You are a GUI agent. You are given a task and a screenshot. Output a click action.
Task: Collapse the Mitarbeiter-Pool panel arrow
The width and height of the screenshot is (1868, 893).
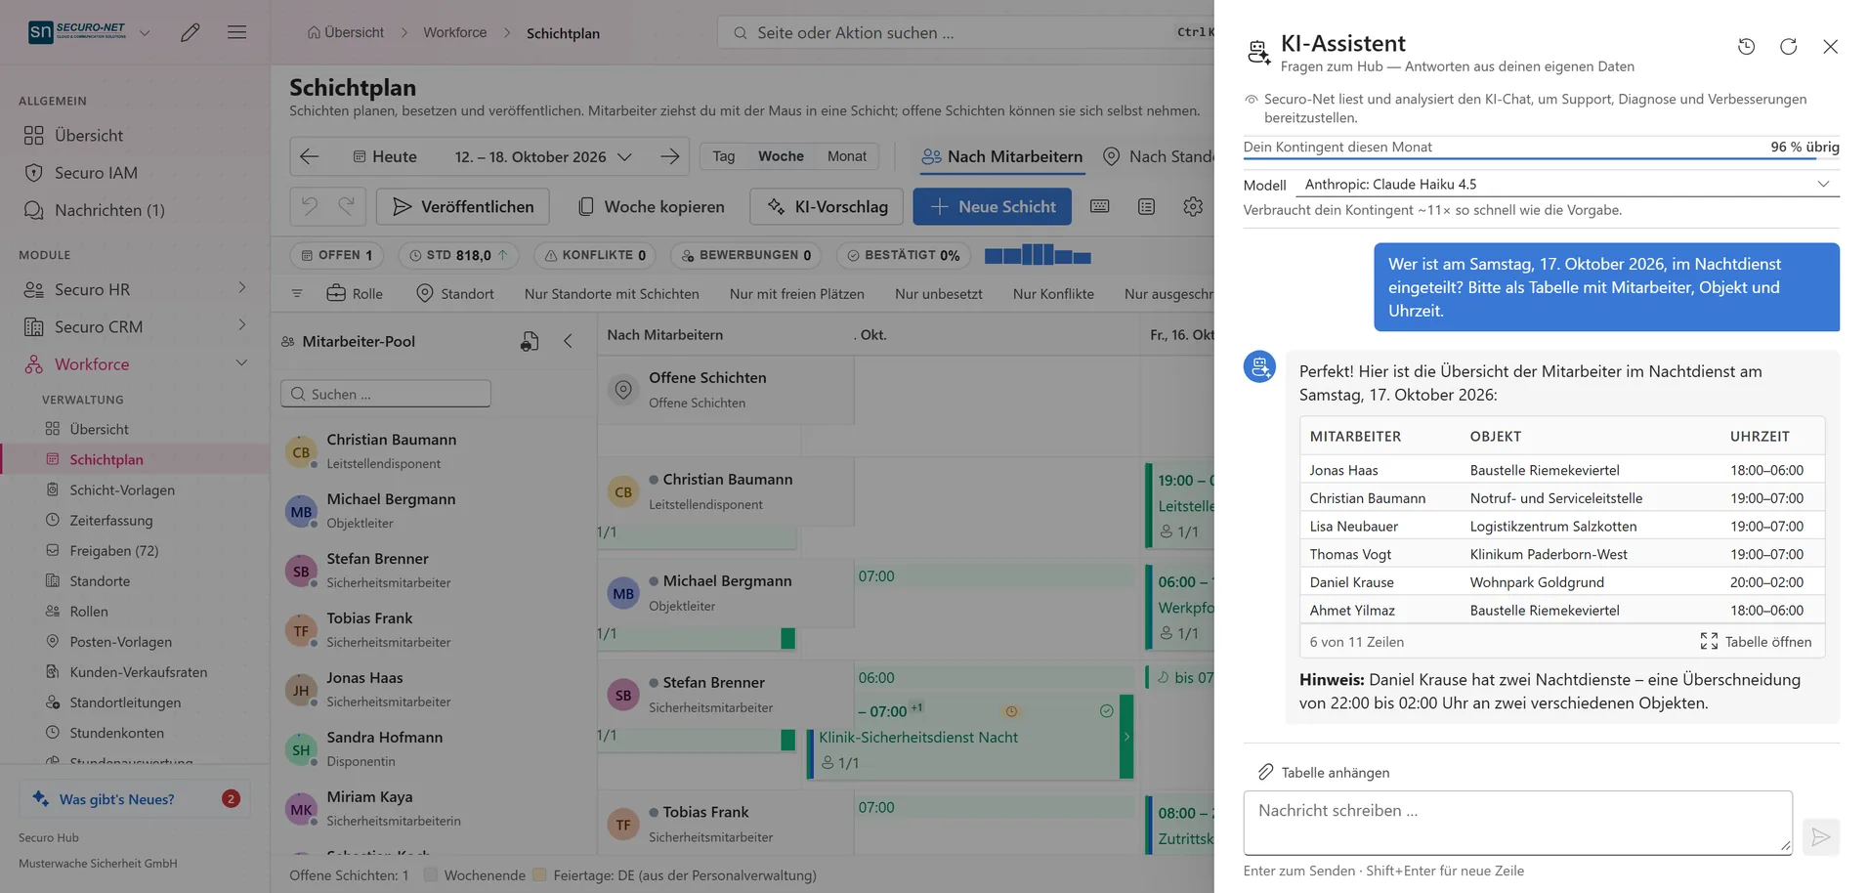(x=568, y=341)
